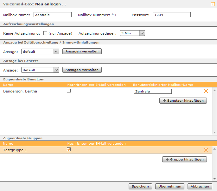The height and width of the screenshot is (191, 217).
Task: Click up arrow of users list scrollbar
Action: [214, 90]
